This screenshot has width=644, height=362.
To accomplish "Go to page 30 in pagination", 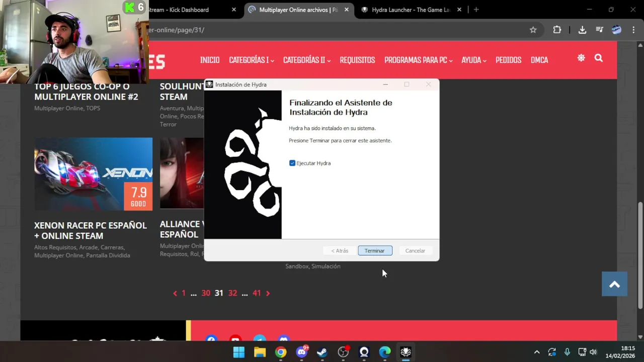I will [206, 293].
